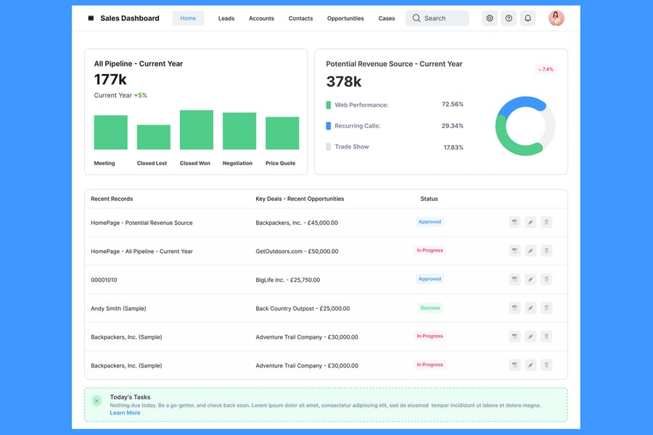
Task: Open settings gear icon in header
Action: coord(490,18)
